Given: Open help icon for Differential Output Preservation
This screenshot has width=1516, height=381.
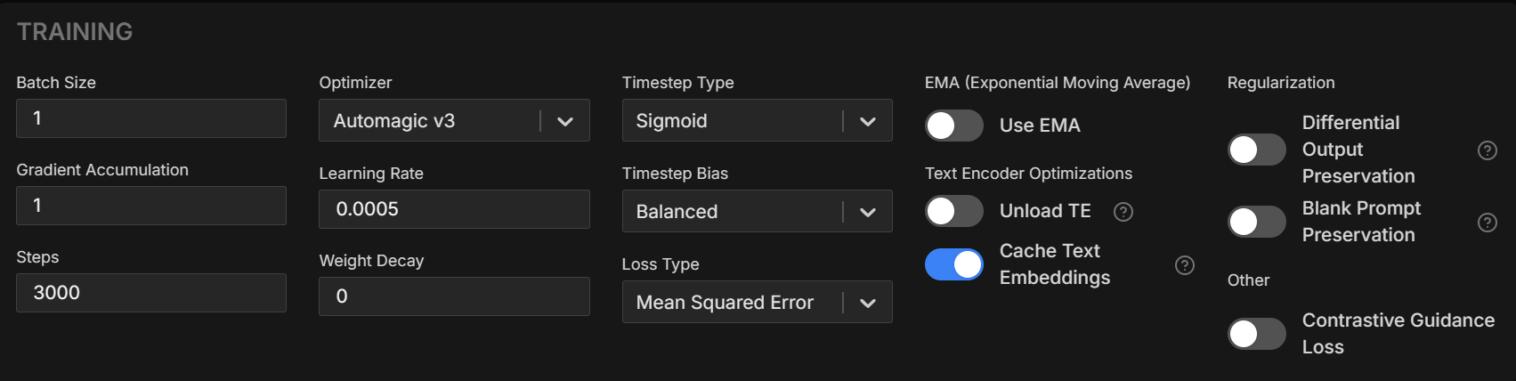Looking at the screenshot, I should [x=1487, y=150].
